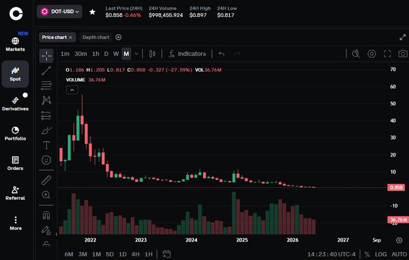This screenshot has height=260, width=409.
Task: Open the time zone menu showing UTC-4
Action: pos(331,254)
